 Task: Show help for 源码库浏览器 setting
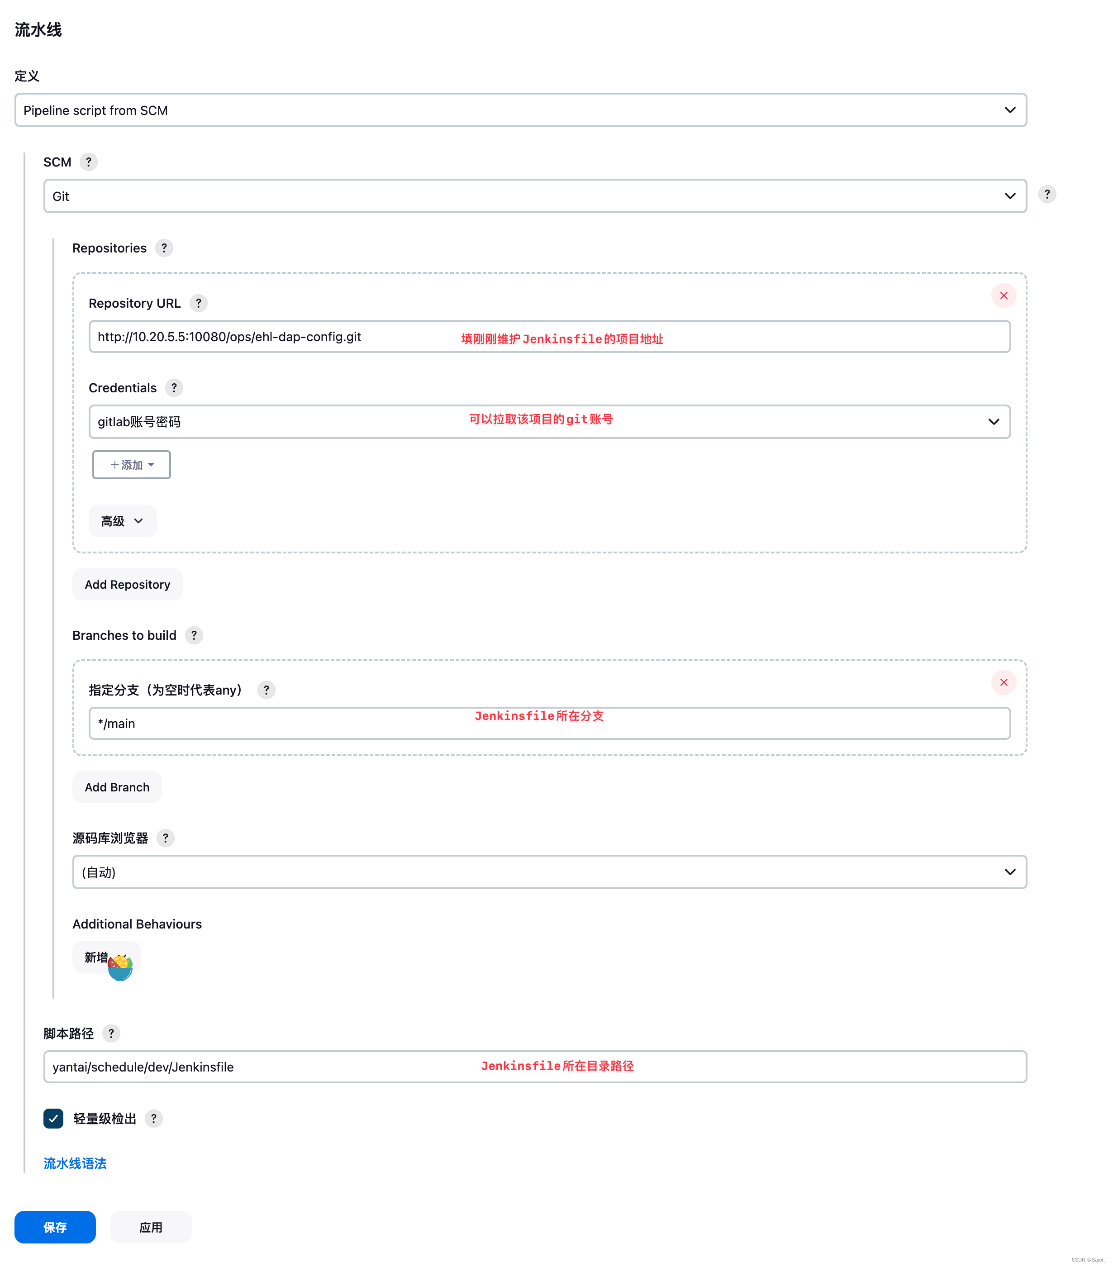point(166,838)
